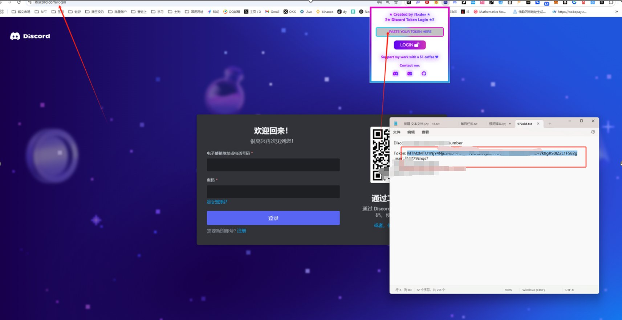This screenshot has width=622, height=320.
Task: Add a new Notepad tab with plus icon
Action: tap(550, 124)
